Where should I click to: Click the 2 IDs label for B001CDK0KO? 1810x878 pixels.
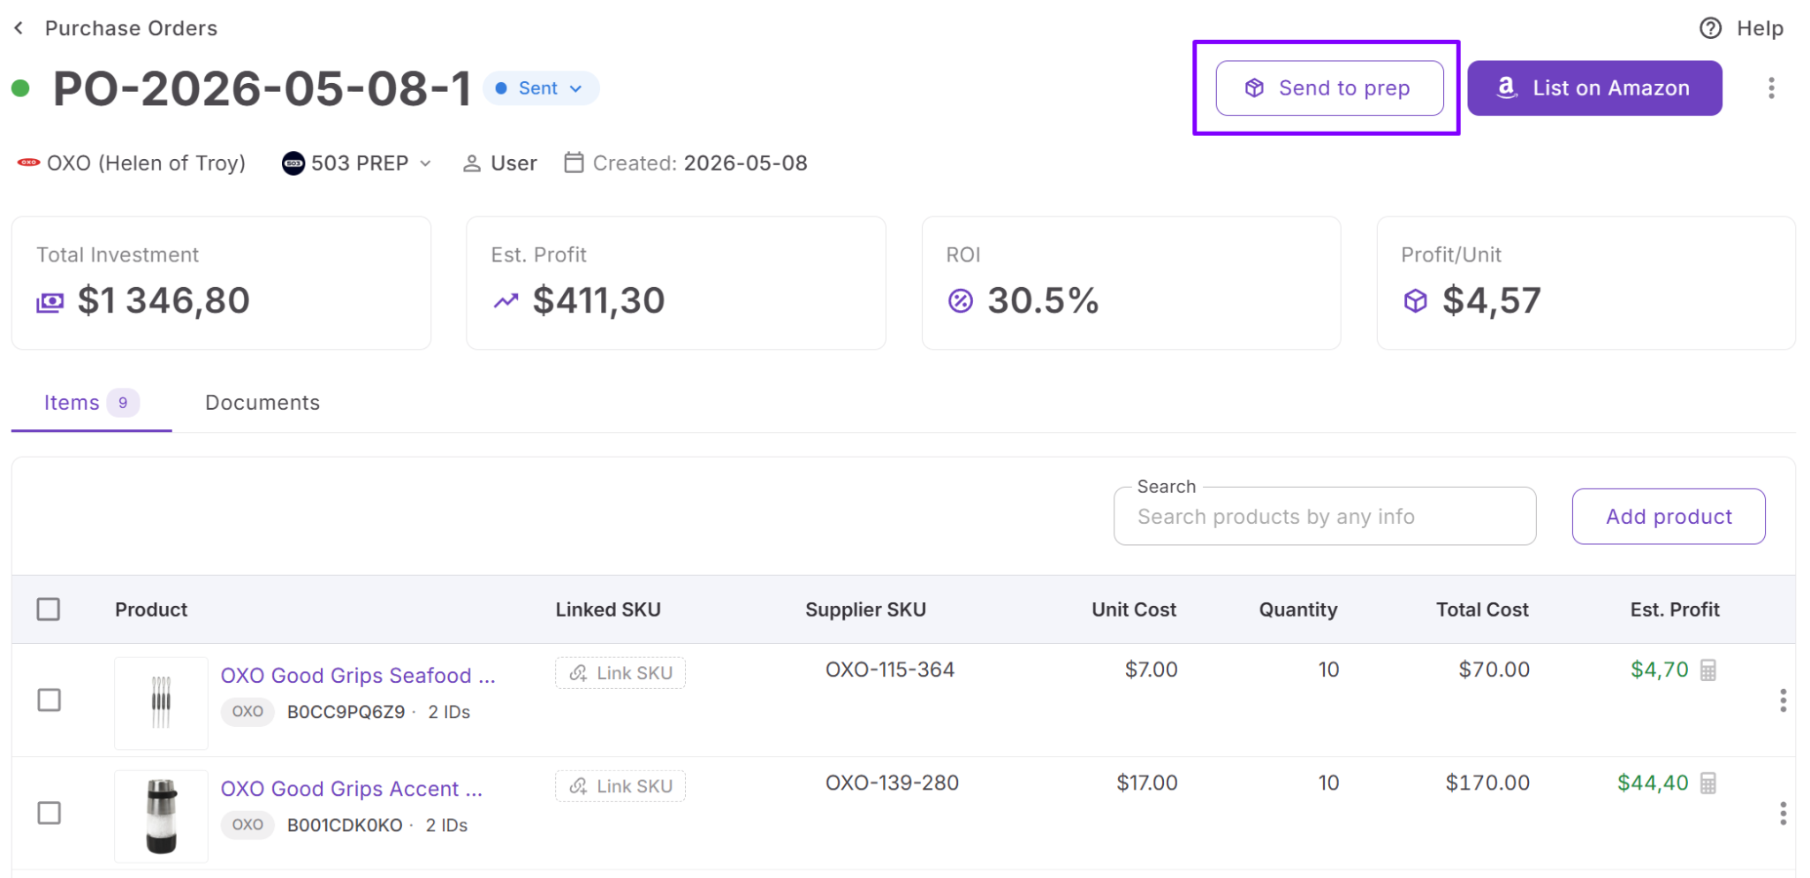coord(446,825)
